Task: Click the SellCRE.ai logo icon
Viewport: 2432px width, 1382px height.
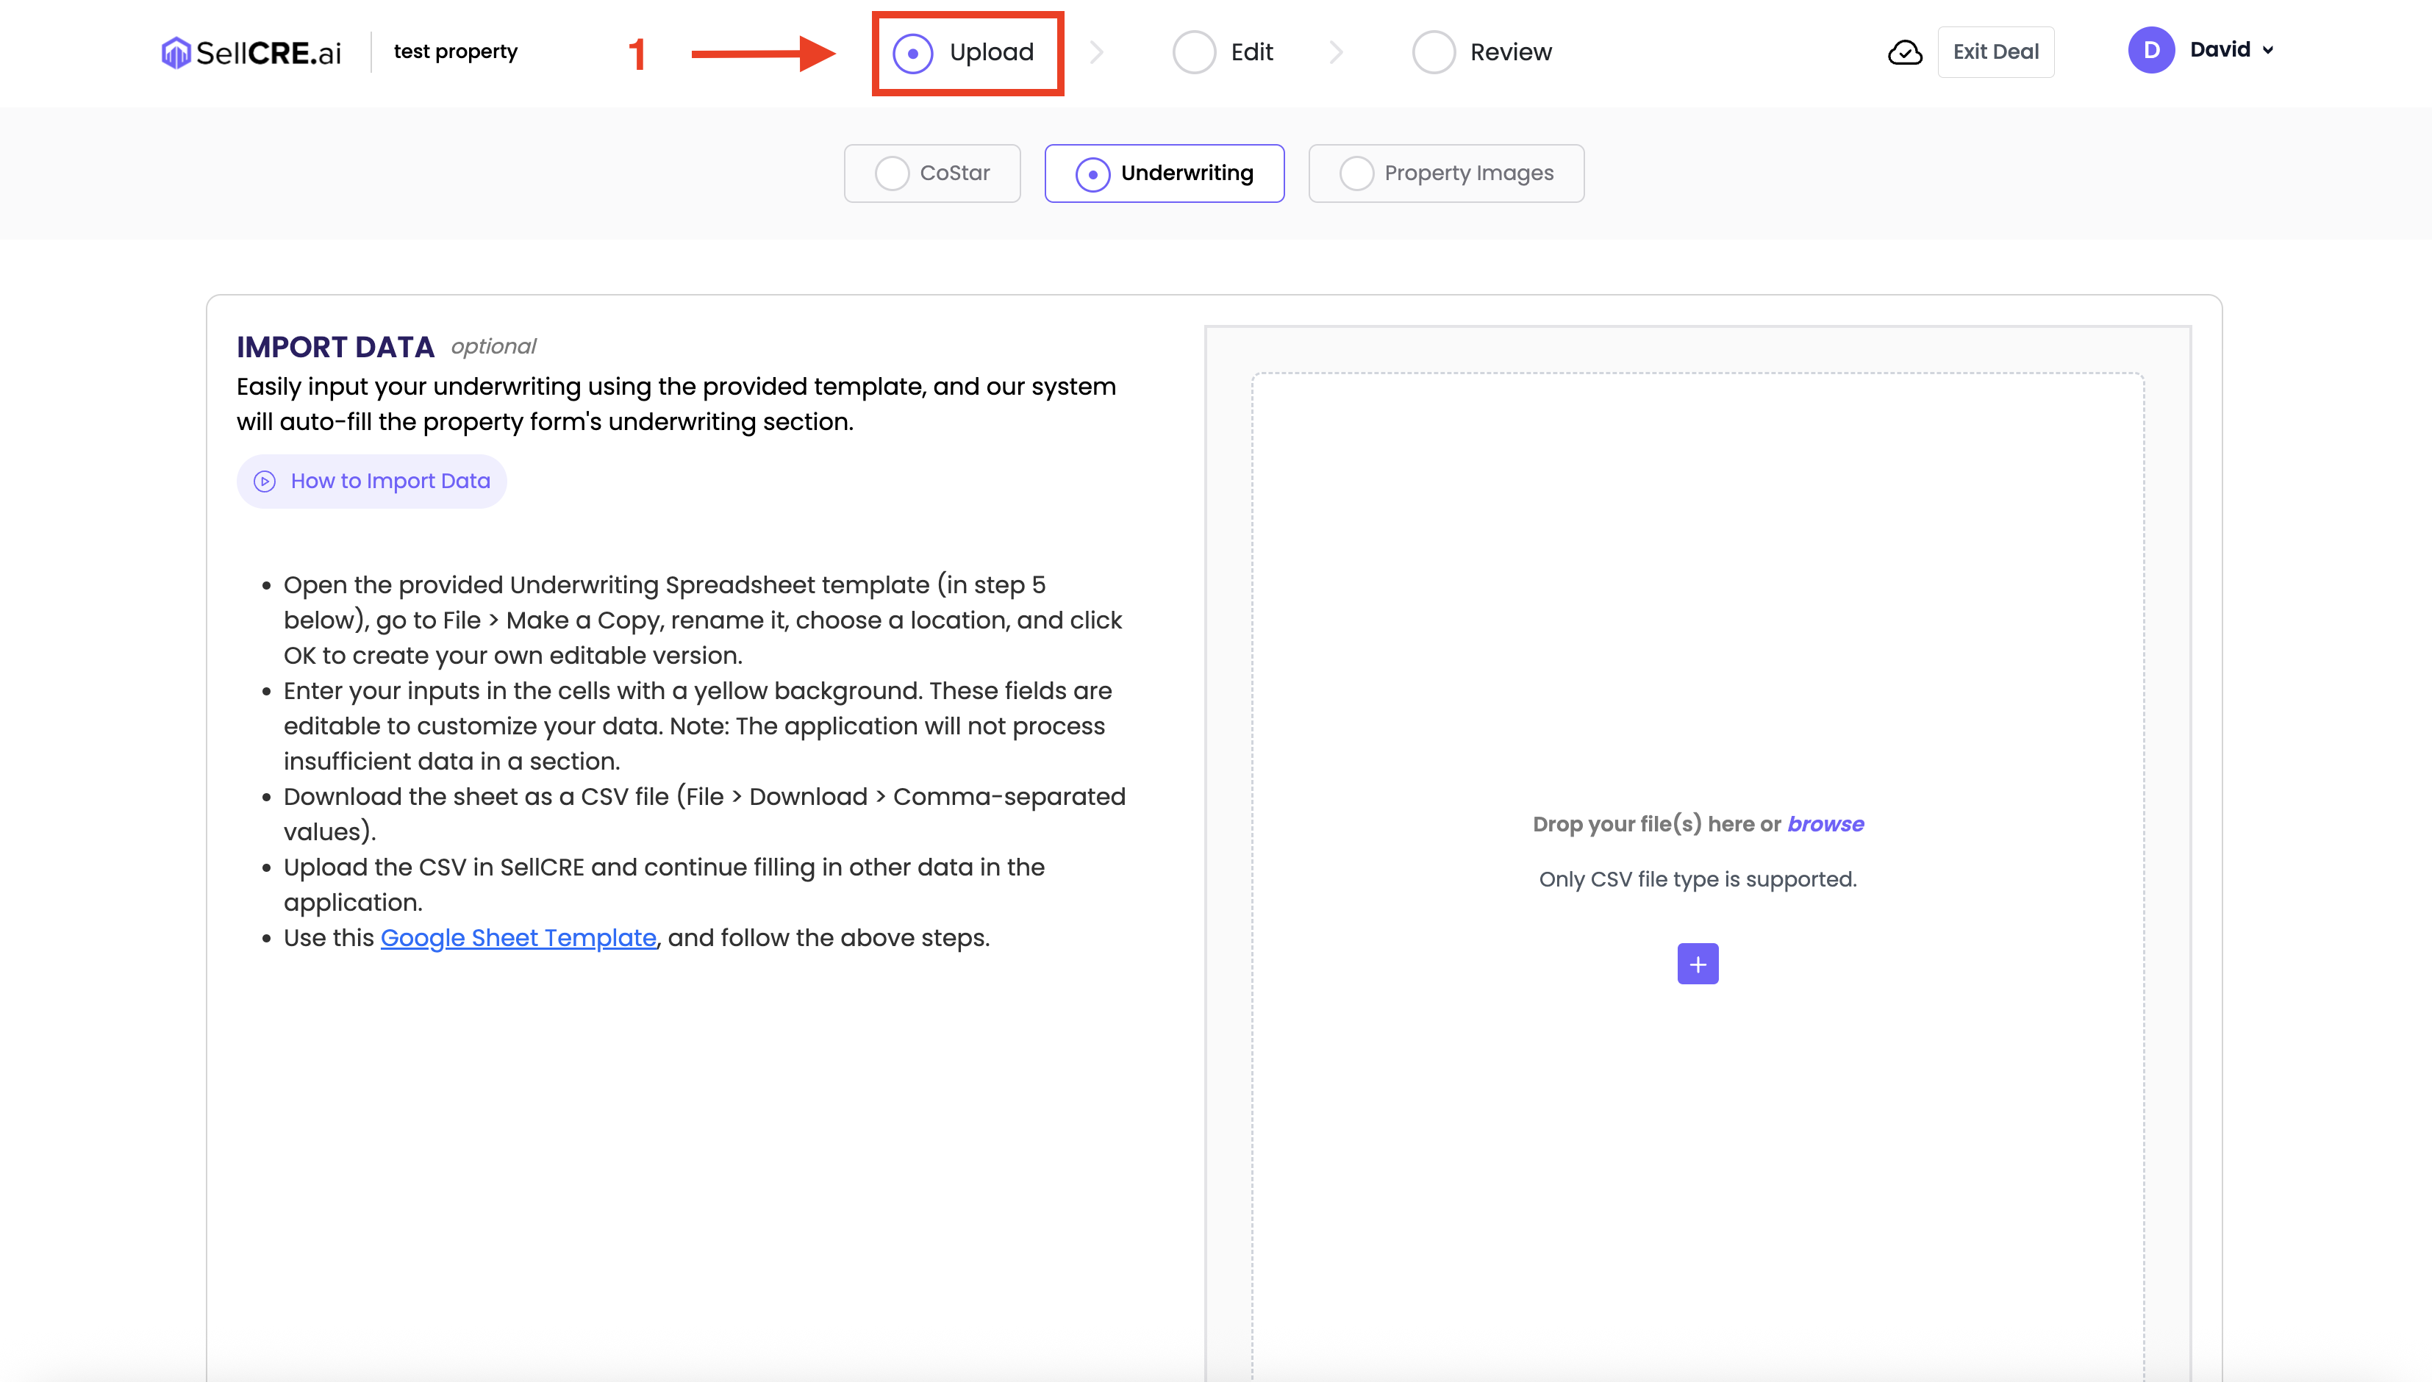Action: coord(176,52)
